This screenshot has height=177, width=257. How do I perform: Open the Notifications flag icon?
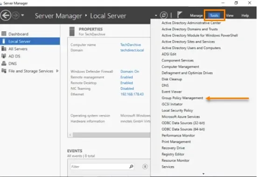click(180, 15)
